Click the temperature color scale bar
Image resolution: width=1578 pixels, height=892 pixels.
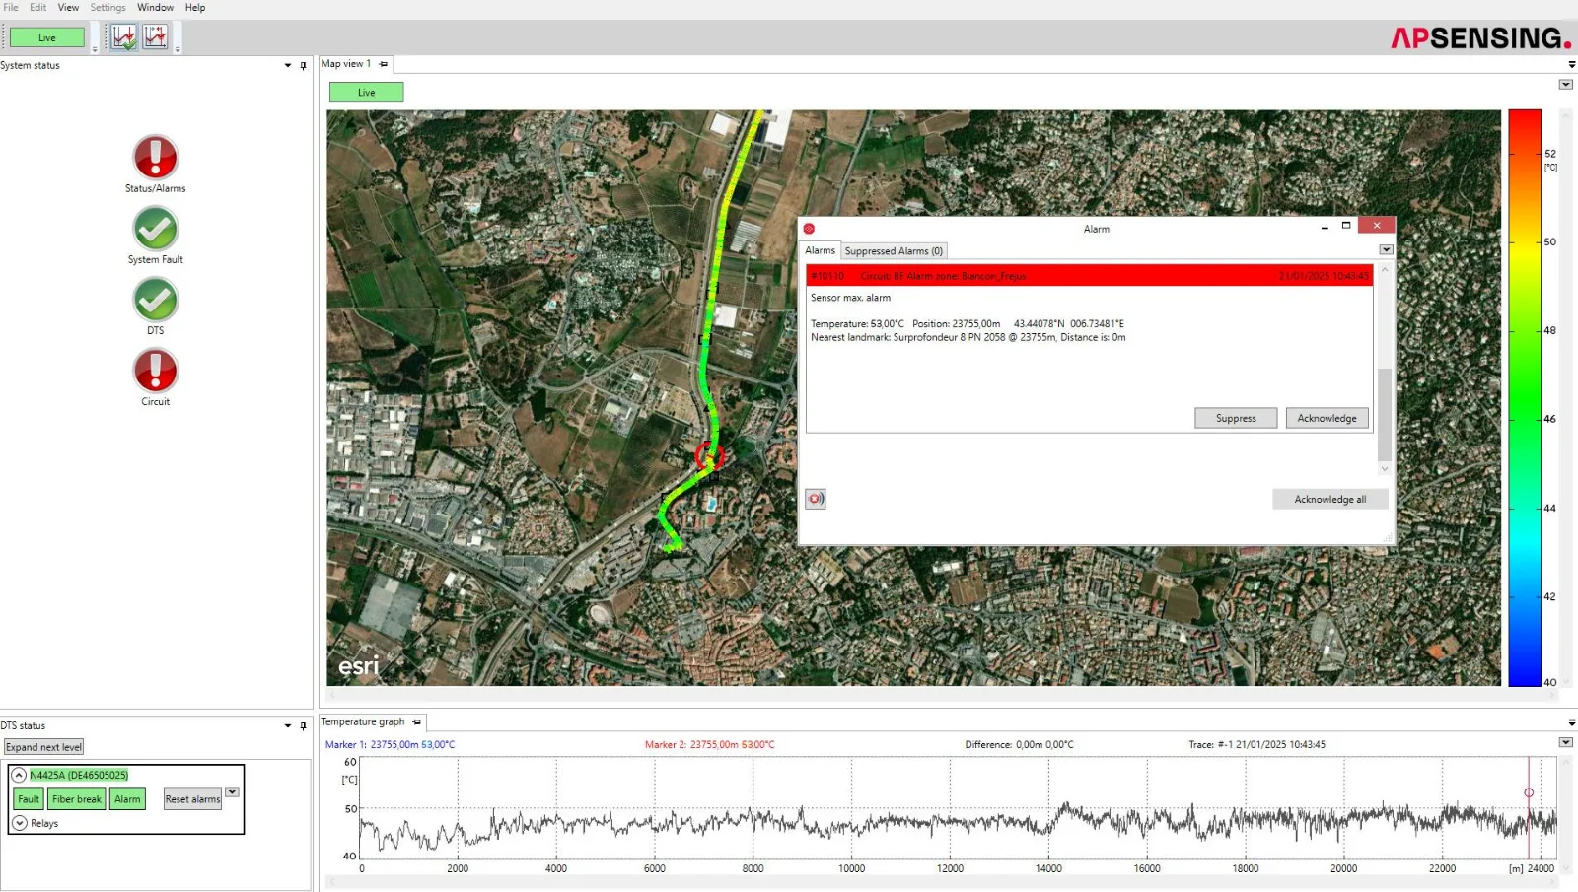(x=1524, y=397)
